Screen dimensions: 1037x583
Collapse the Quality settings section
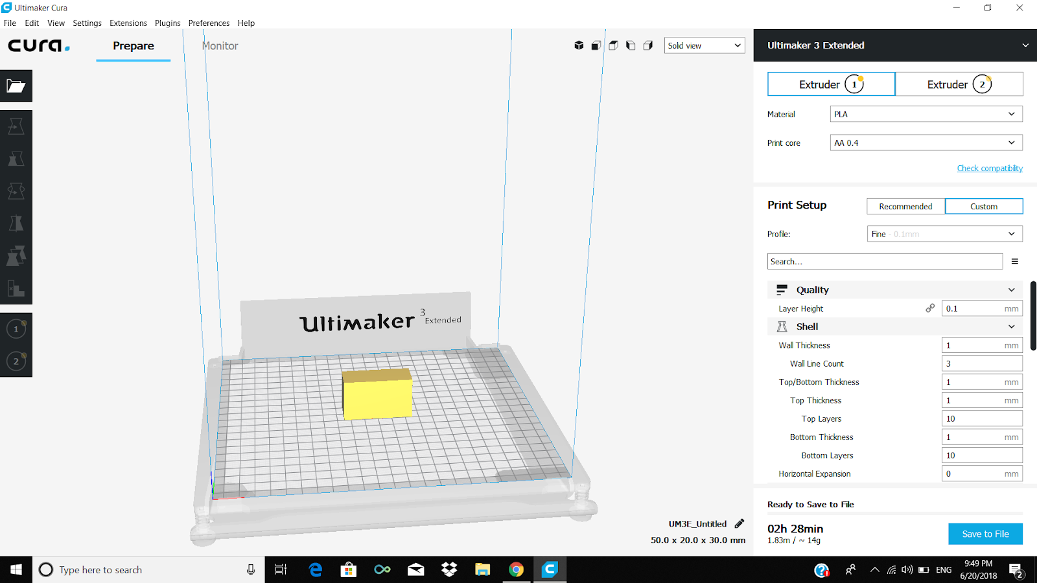tap(895, 290)
